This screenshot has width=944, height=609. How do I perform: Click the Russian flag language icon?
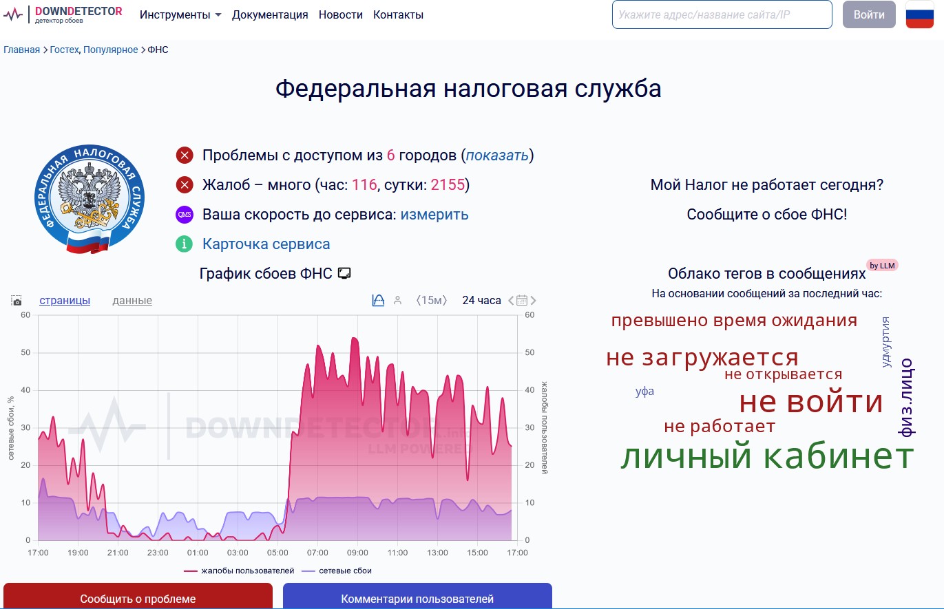tap(919, 14)
